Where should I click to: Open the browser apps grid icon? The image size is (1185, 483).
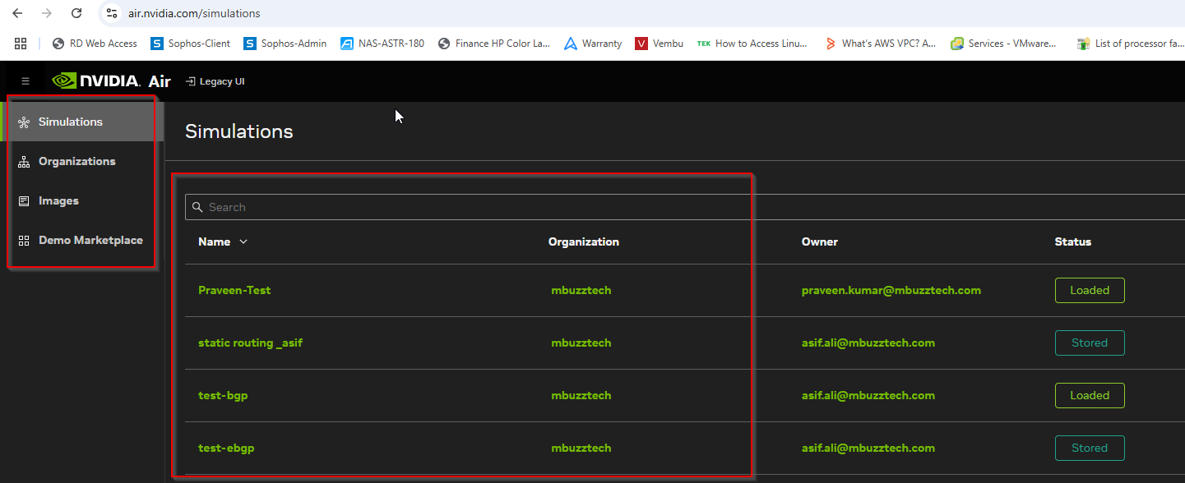click(x=21, y=44)
